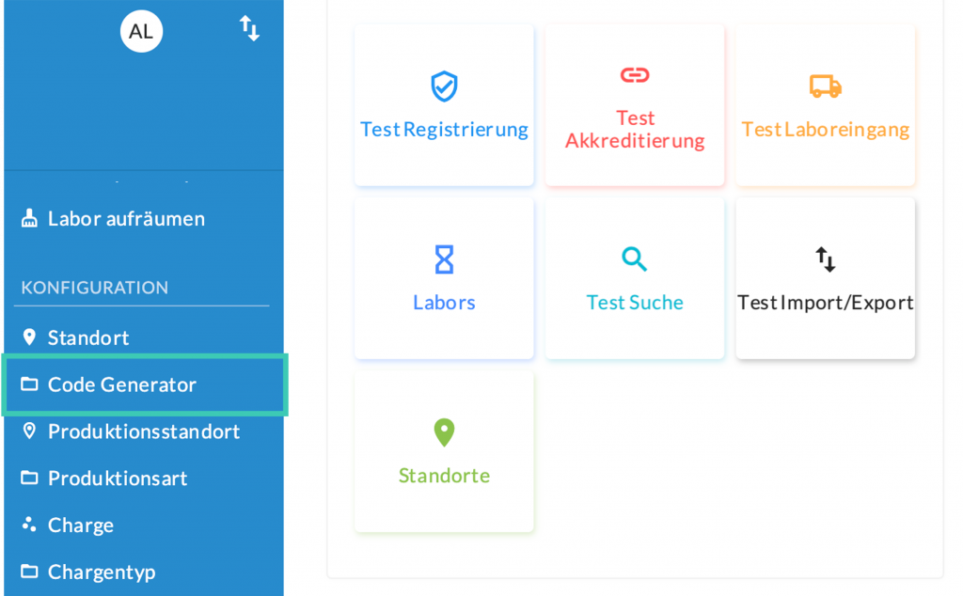Open Labor aufräumen in the sidebar
Viewport: 963px width, 596px height.
coord(126,219)
